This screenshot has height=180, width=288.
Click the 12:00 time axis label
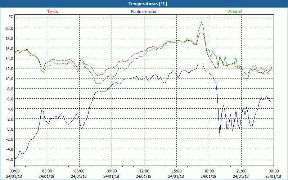[x=144, y=171]
